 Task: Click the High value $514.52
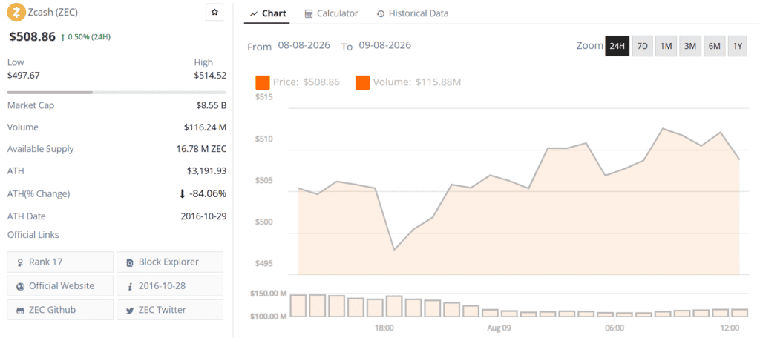pyautogui.click(x=210, y=76)
